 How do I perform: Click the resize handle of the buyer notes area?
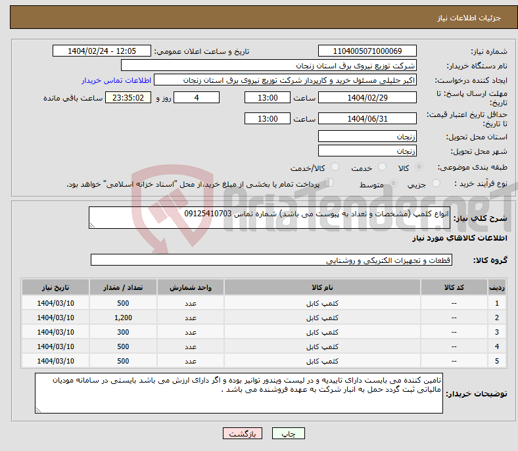[38, 410]
